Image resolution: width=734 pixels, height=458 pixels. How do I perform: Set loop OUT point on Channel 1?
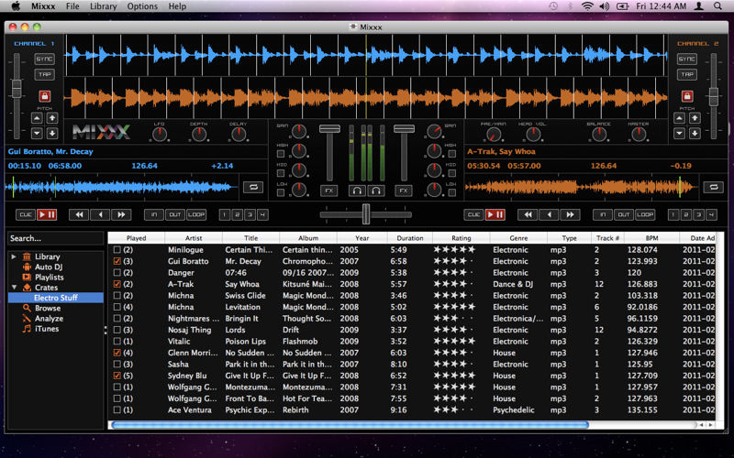pos(175,214)
